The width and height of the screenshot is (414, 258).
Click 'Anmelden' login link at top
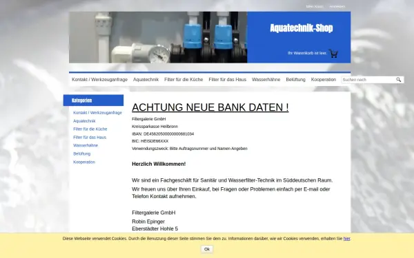(337, 6)
